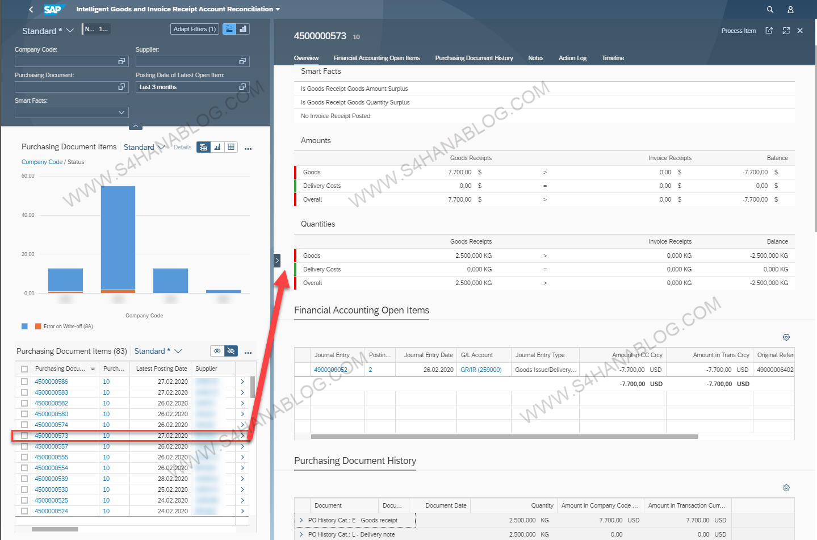Collapse the filter header with up chevron
Screen dimensions: 817x540
point(136,126)
